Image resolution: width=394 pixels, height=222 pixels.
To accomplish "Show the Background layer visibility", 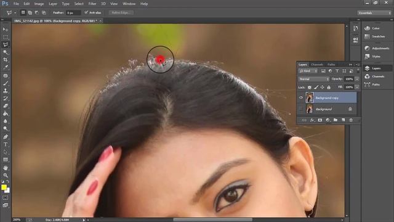I will point(301,109).
